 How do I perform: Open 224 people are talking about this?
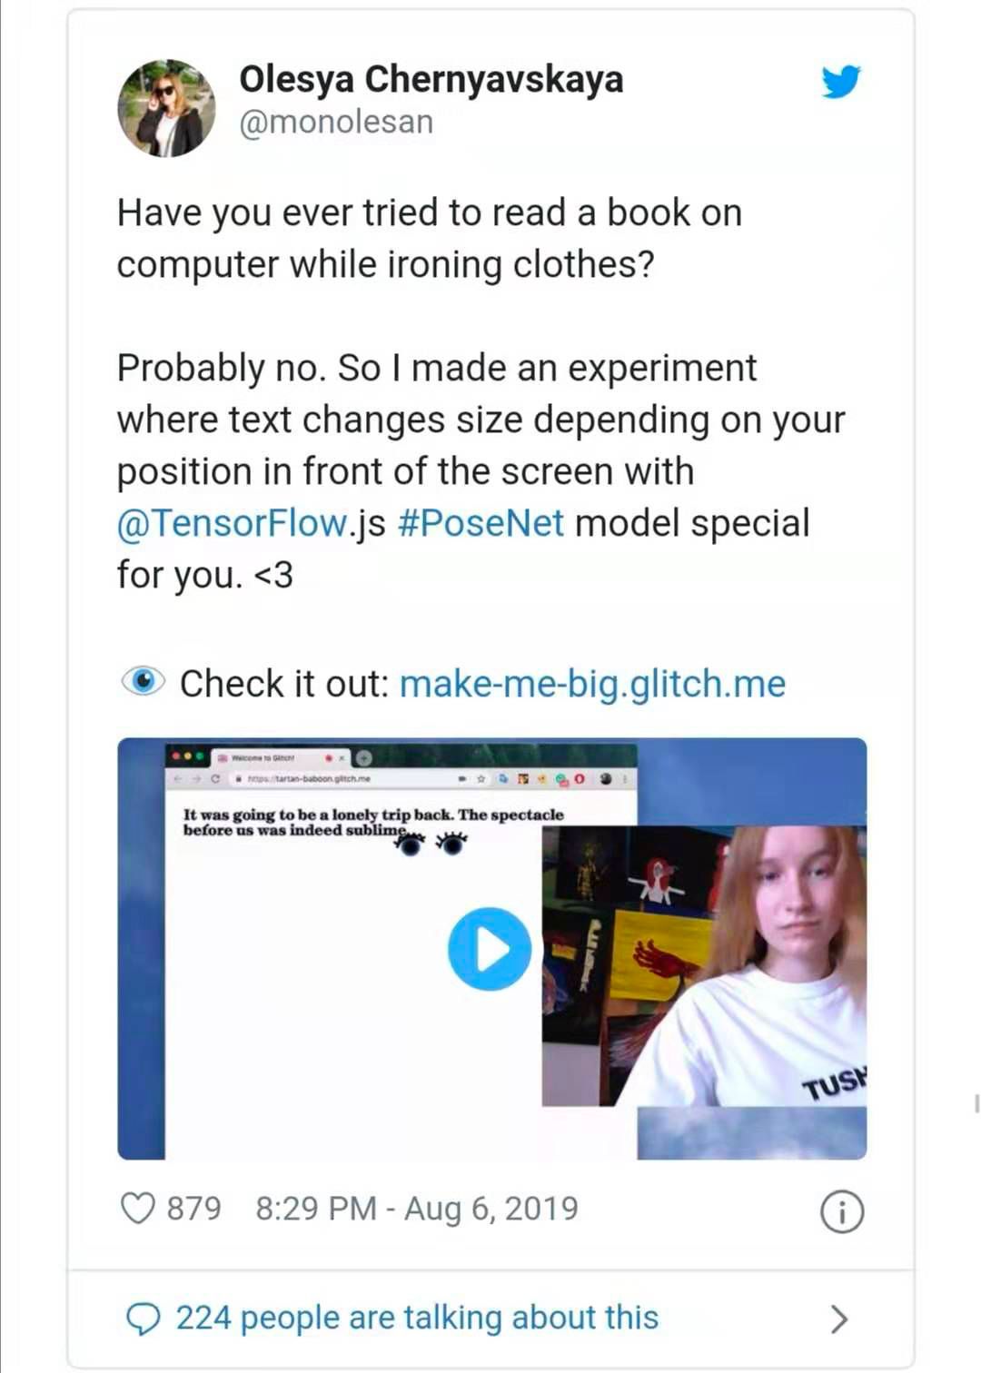pos(417,1318)
